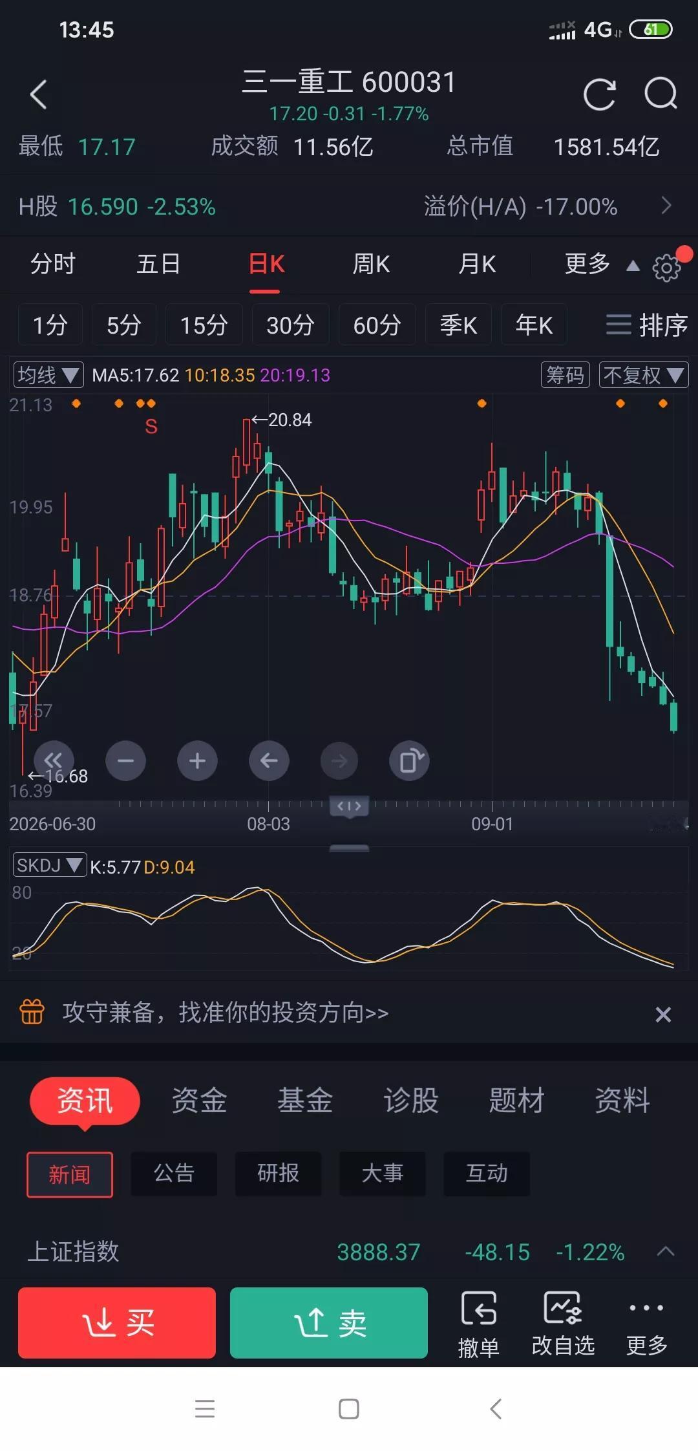This screenshot has width=698, height=1451.
Task: Tap the cancel order (撤单) icon
Action: 479,1324
